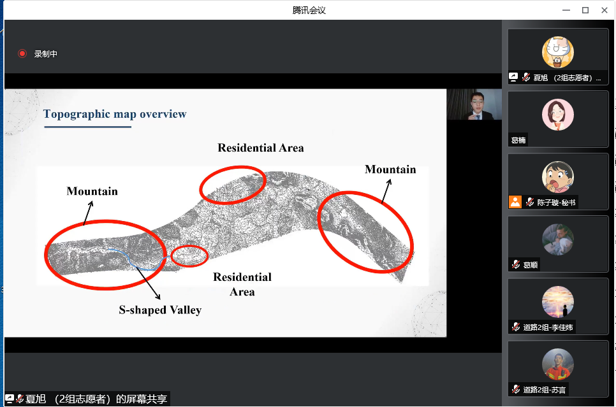
Task: Click the orange host icon beside 陈子璇-秘书
Action: 515,202
